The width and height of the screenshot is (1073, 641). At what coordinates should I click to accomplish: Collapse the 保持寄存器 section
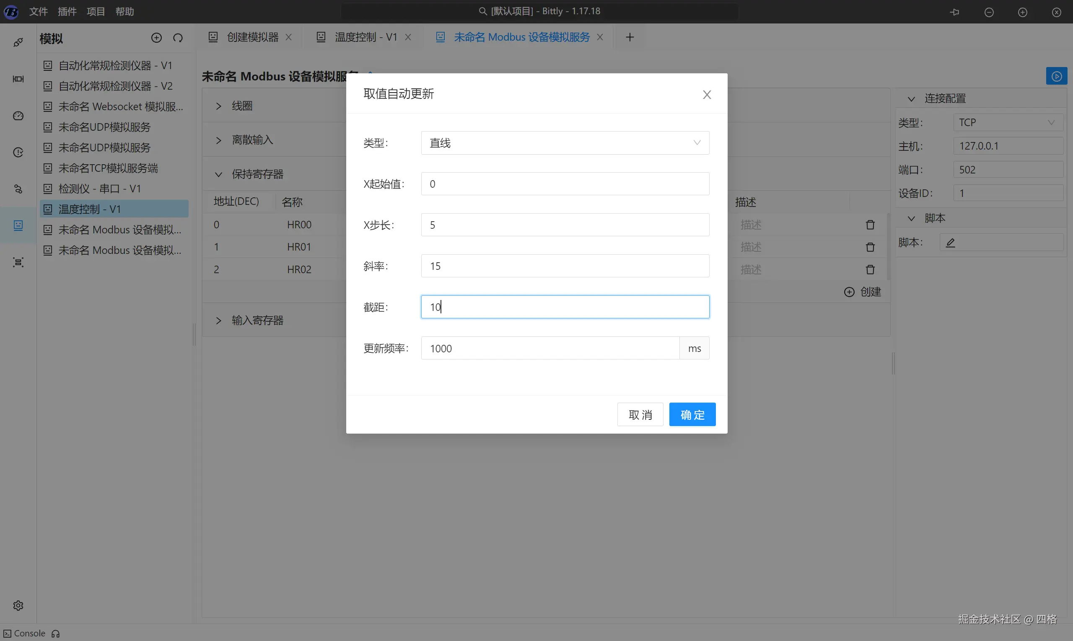[x=219, y=174]
